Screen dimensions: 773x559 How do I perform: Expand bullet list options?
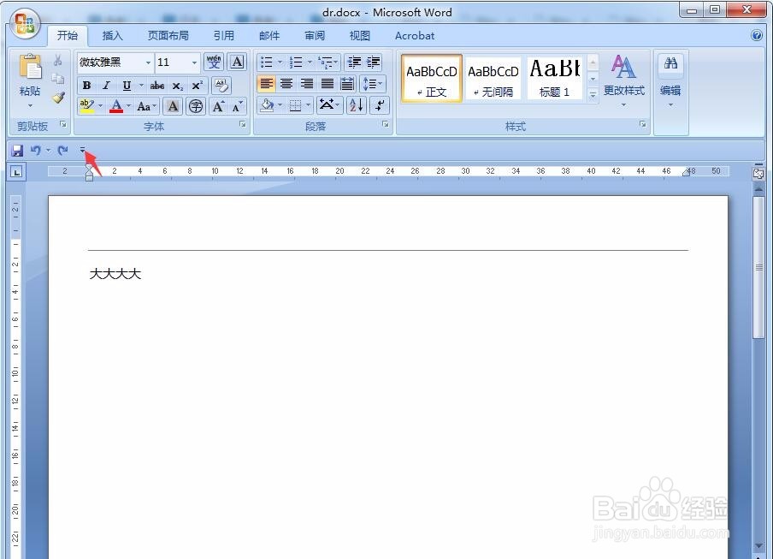click(280, 62)
